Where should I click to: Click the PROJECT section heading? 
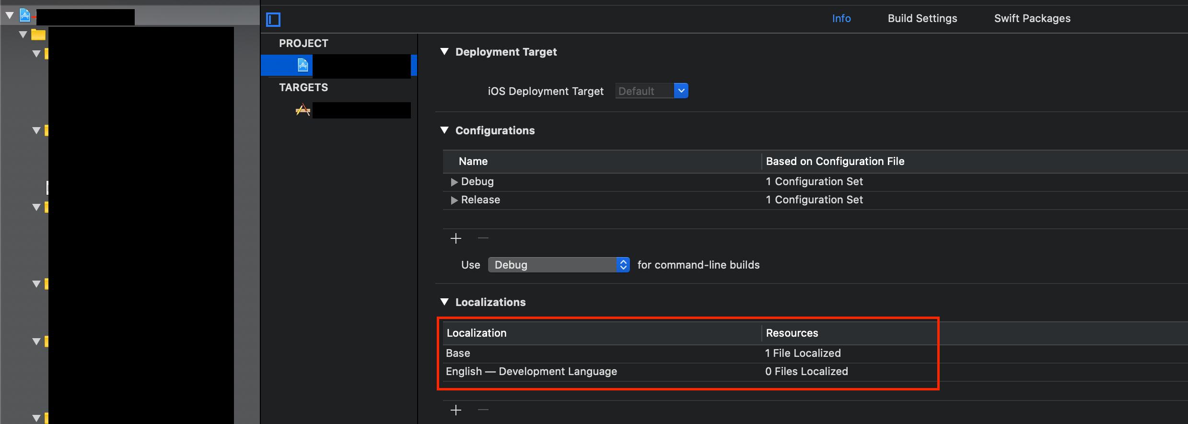point(303,44)
